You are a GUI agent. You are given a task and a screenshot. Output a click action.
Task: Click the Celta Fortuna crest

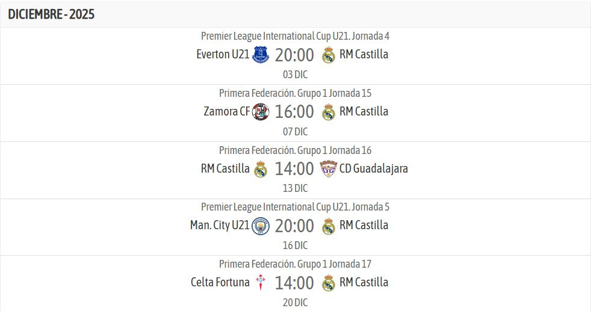coord(261,283)
